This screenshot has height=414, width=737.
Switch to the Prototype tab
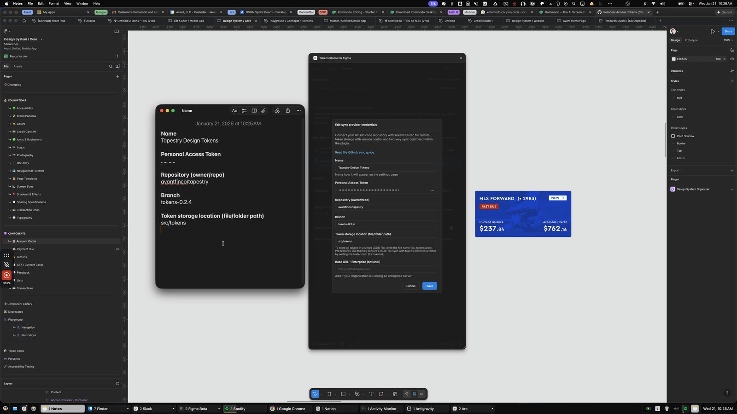(691, 40)
